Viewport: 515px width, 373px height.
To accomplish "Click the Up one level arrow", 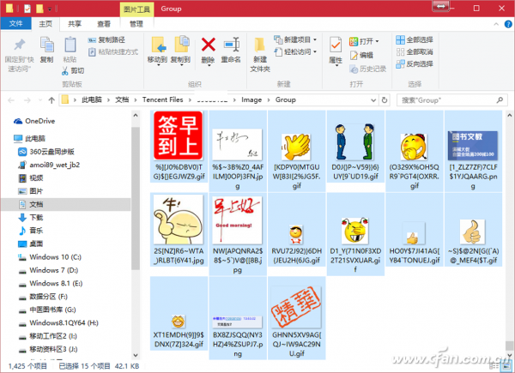I will (51, 100).
